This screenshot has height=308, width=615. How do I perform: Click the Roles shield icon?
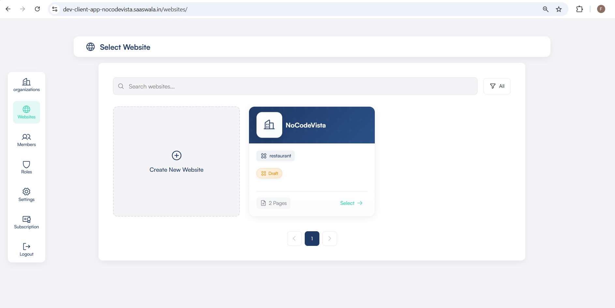click(26, 165)
